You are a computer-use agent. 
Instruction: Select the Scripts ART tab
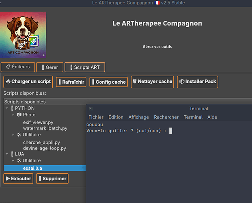point(85,67)
